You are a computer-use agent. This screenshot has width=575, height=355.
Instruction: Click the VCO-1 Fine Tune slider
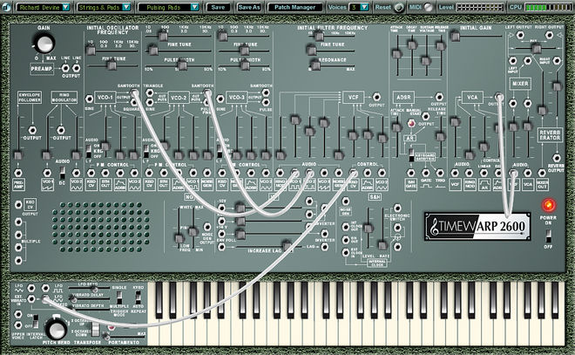[x=113, y=65]
